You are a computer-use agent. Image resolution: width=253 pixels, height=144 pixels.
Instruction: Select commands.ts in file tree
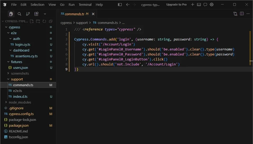click(x=28, y=85)
